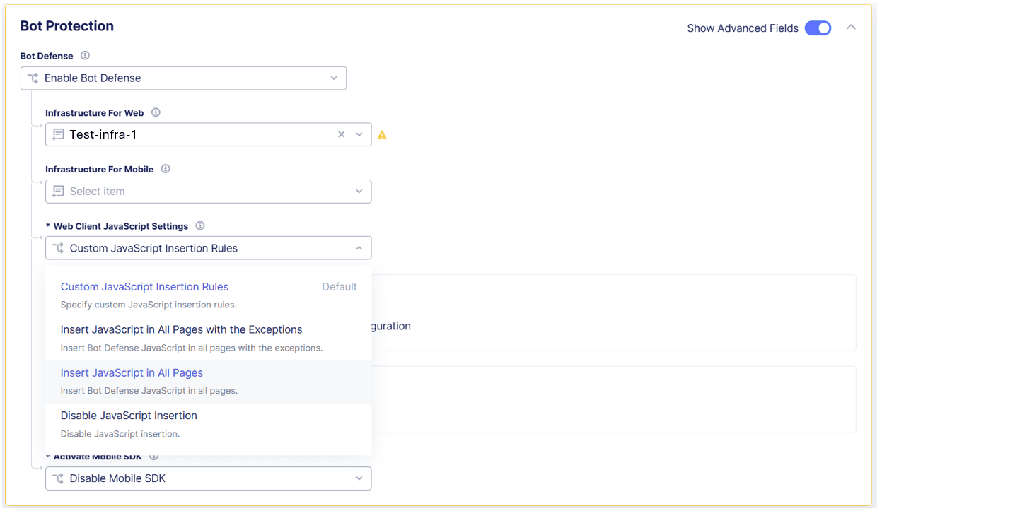Click the icon inside Infrastructure For Mobile field
The width and height of the screenshot is (1027, 511).
pyautogui.click(x=58, y=192)
